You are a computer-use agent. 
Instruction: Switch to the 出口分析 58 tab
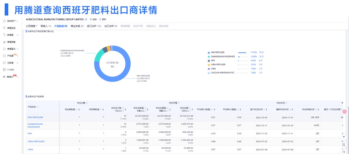click(111, 26)
